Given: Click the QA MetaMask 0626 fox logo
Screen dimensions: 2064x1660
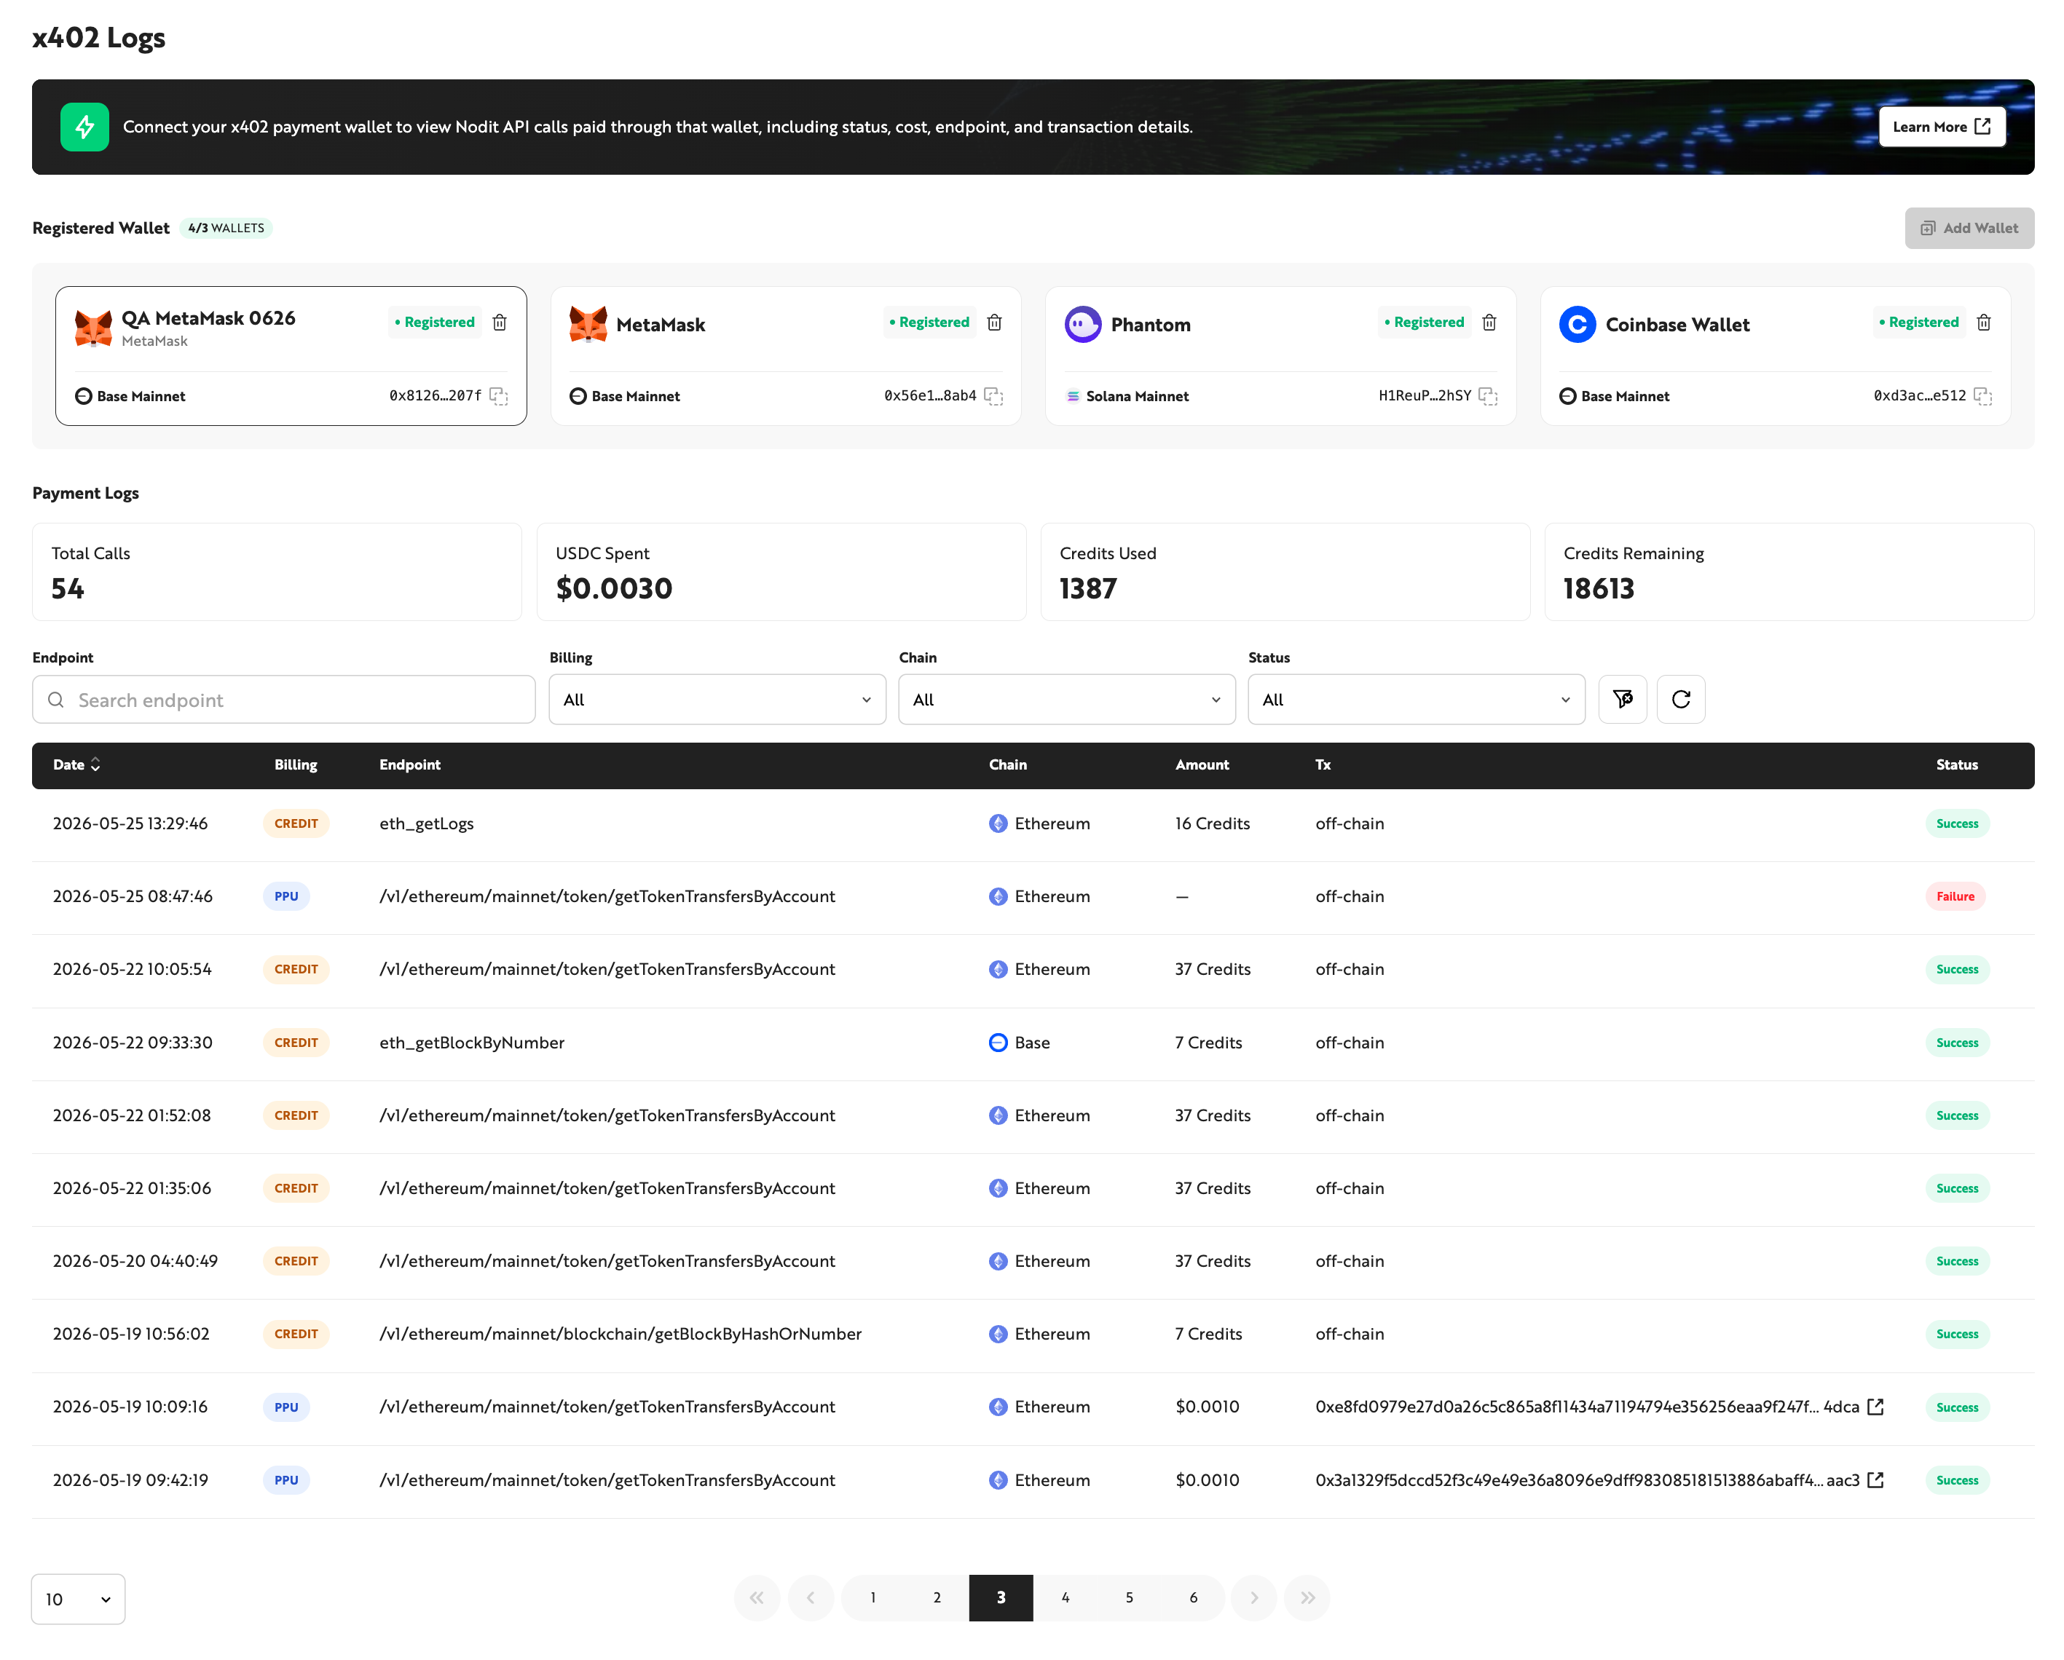Looking at the screenshot, I should click(94, 328).
